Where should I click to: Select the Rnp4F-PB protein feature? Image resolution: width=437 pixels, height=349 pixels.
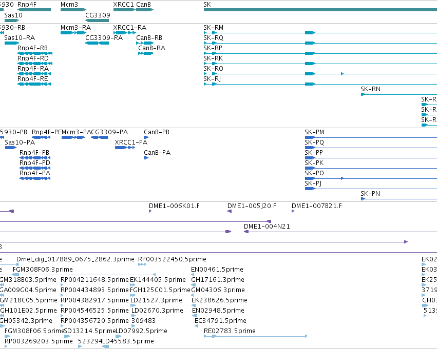point(35,158)
